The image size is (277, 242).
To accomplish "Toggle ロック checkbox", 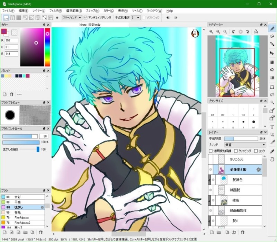I will [256, 151].
